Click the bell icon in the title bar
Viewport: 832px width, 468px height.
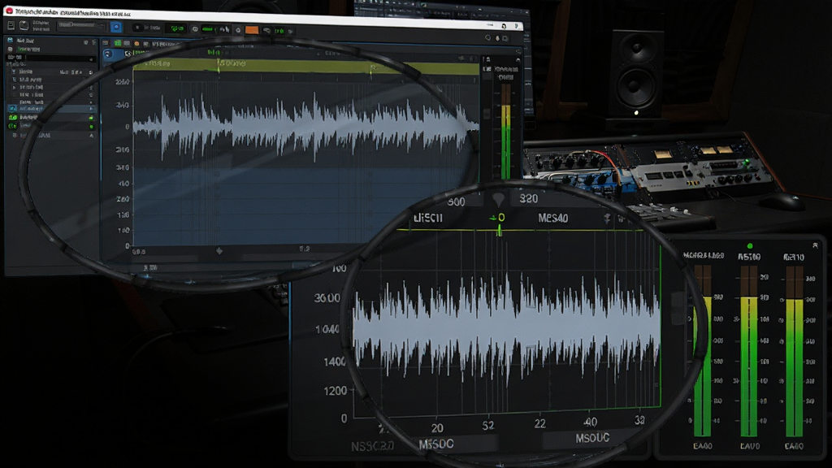click(504, 25)
